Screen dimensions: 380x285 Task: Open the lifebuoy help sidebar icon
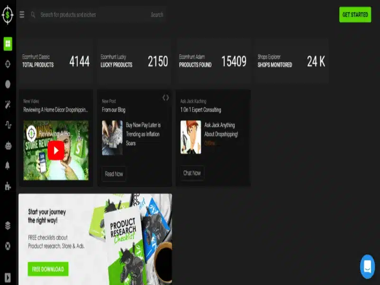8,246
